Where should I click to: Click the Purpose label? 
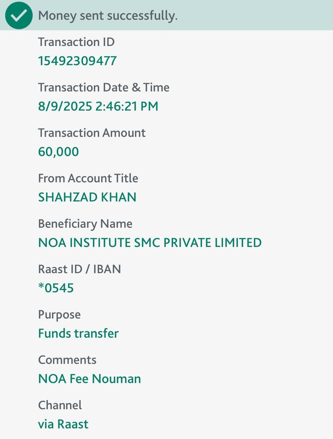click(59, 315)
